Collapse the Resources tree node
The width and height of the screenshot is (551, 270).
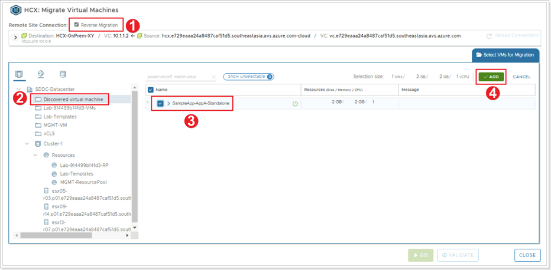coord(35,155)
